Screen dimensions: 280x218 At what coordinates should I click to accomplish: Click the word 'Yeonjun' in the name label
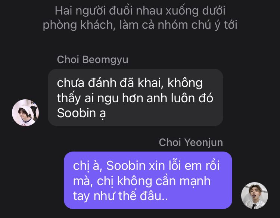click(203, 143)
